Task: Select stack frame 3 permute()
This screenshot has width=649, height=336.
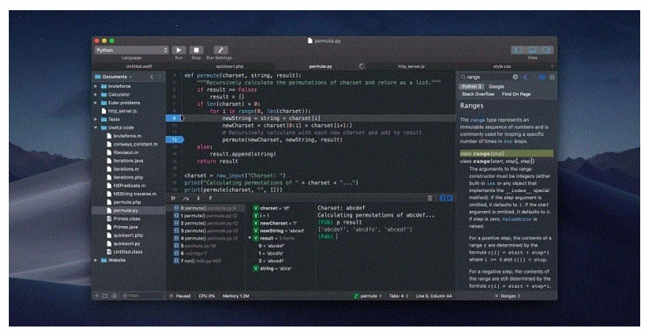Action: click(206, 231)
